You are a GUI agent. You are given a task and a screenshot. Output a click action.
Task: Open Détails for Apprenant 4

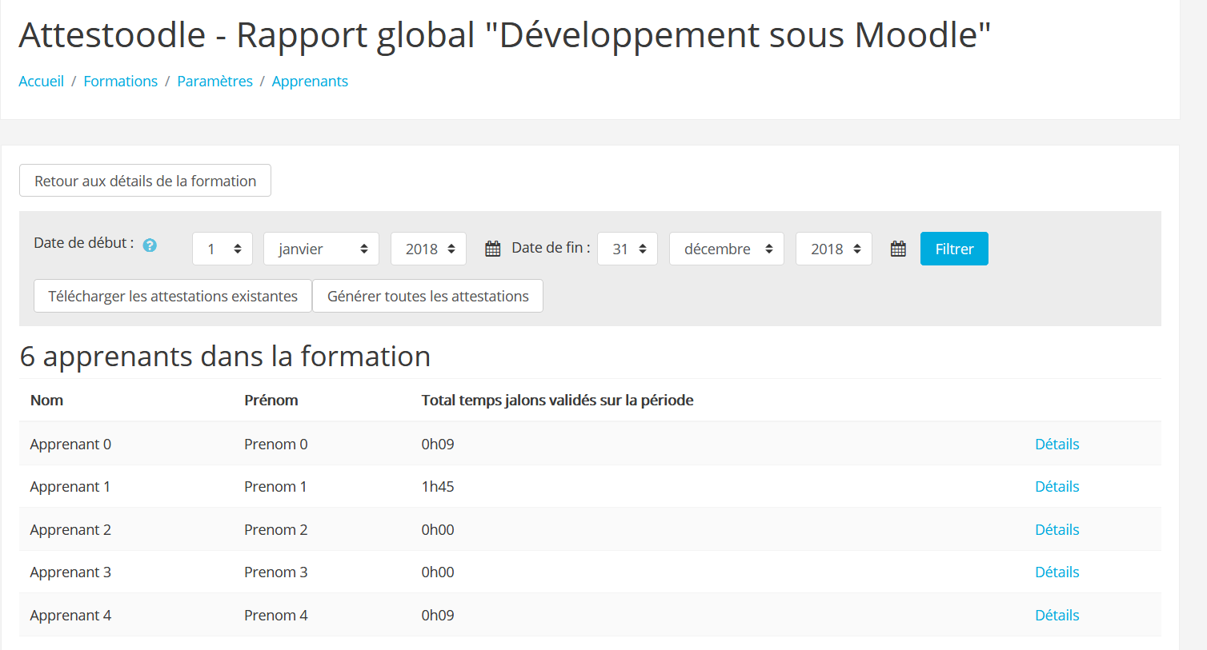tap(1057, 615)
